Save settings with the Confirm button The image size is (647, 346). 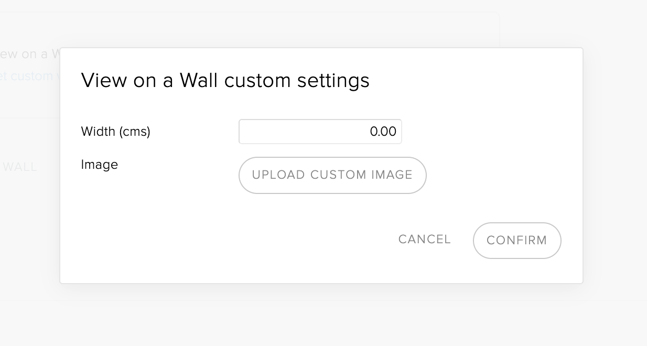517,241
